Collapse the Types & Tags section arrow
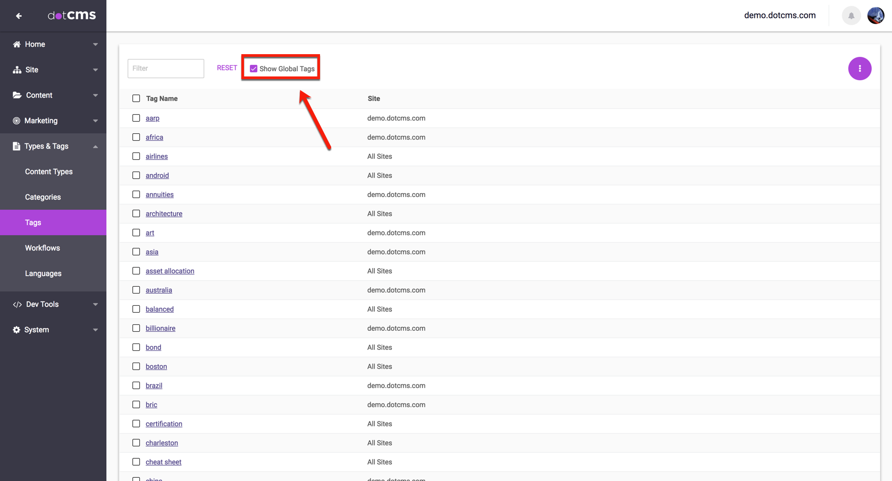Viewport: 892px width, 481px height. point(95,147)
